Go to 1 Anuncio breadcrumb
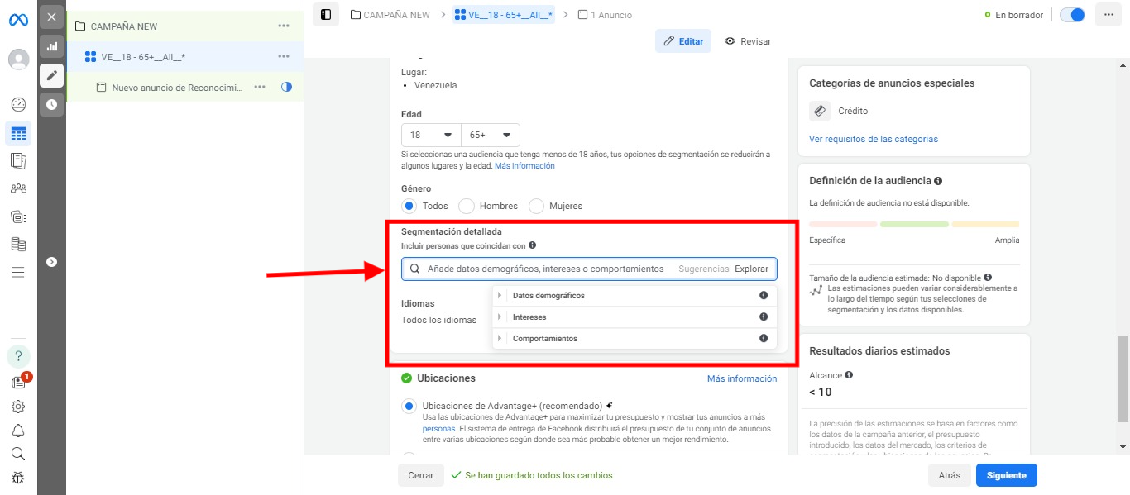 click(603, 15)
